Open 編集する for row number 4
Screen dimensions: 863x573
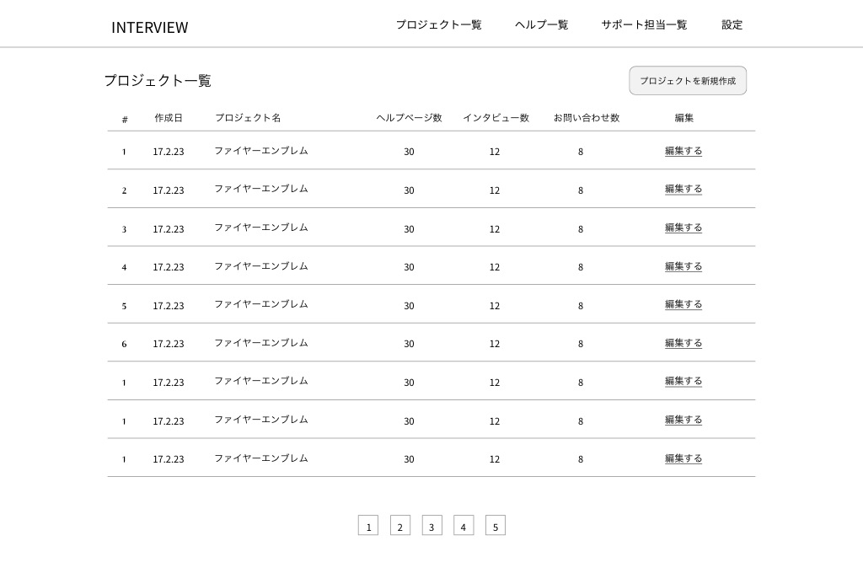click(x=683, y=266)
